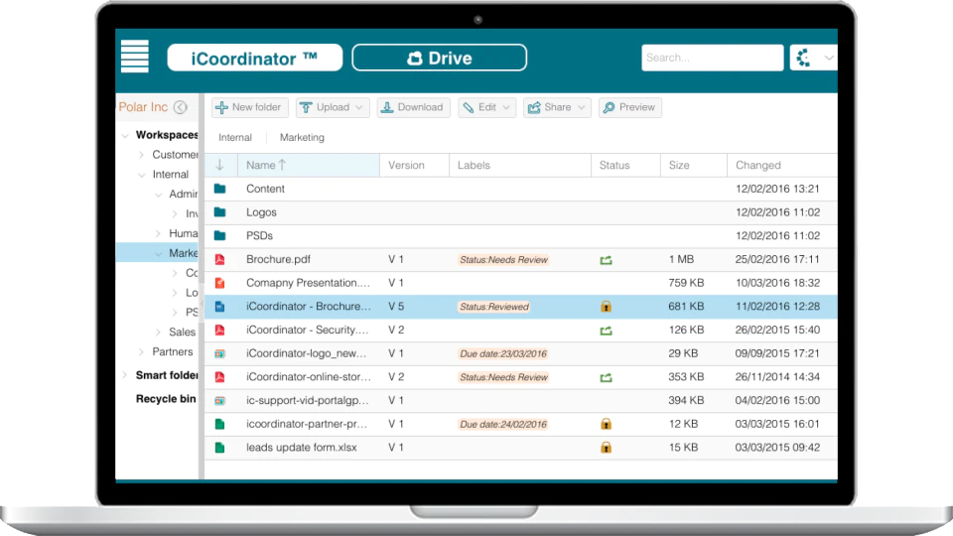Focus the Search input field
This screenshot has width=953, height=536.
[713, 58]
